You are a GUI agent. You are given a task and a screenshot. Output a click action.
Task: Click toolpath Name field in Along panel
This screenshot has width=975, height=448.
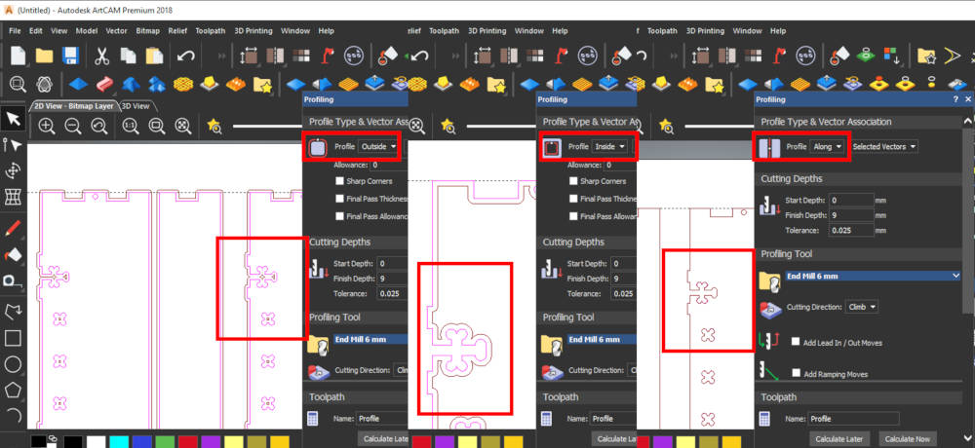tap(854, 419)
